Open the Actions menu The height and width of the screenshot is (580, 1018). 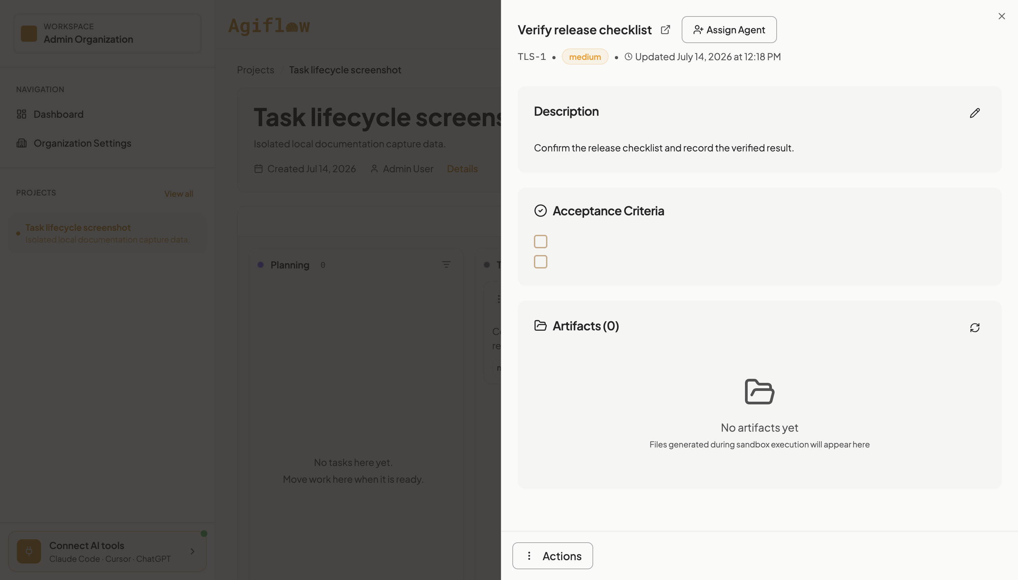(x=552, y=556)
